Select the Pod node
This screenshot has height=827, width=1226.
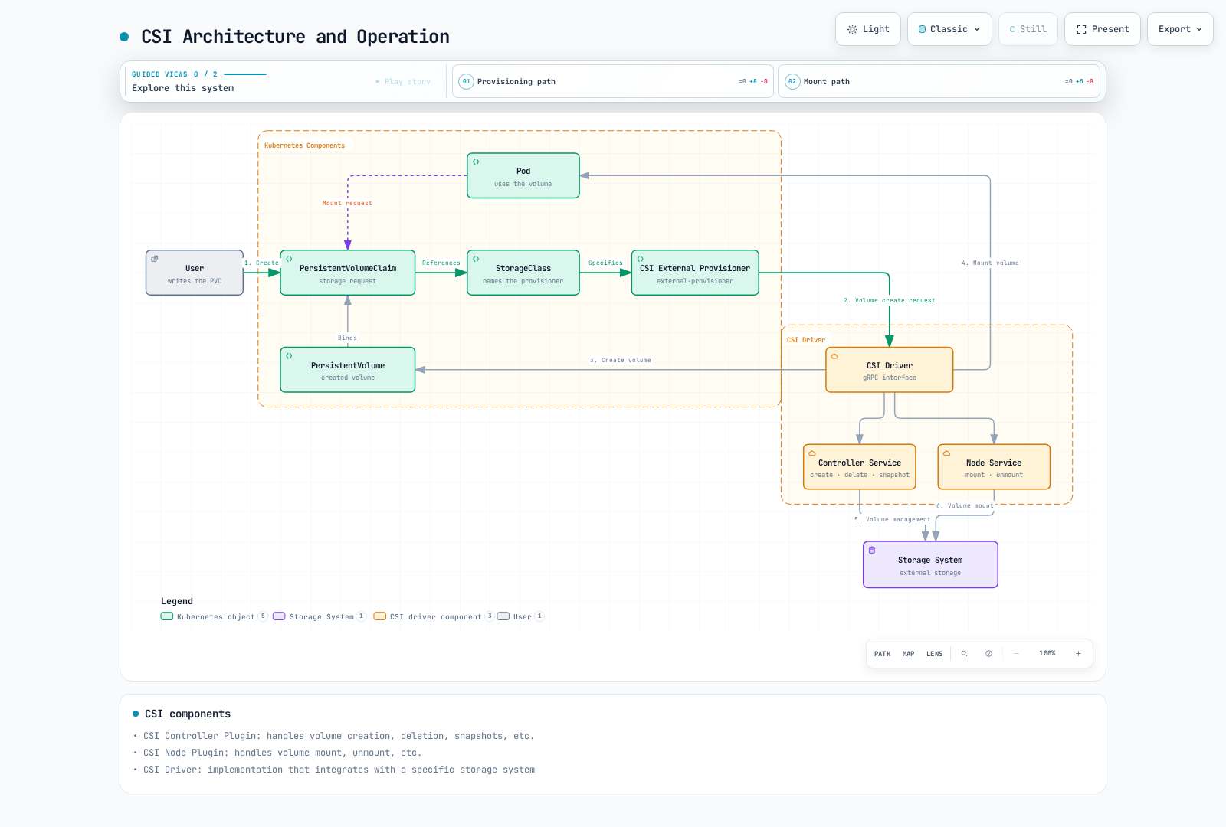(x=523, y=175)
